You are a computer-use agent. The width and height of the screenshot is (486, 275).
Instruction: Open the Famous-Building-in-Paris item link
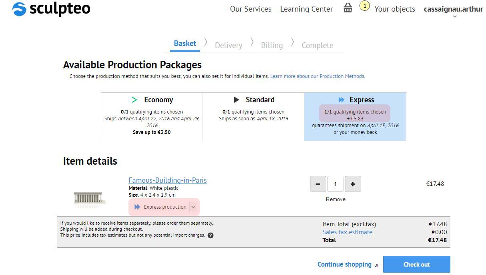pos(168,180)
